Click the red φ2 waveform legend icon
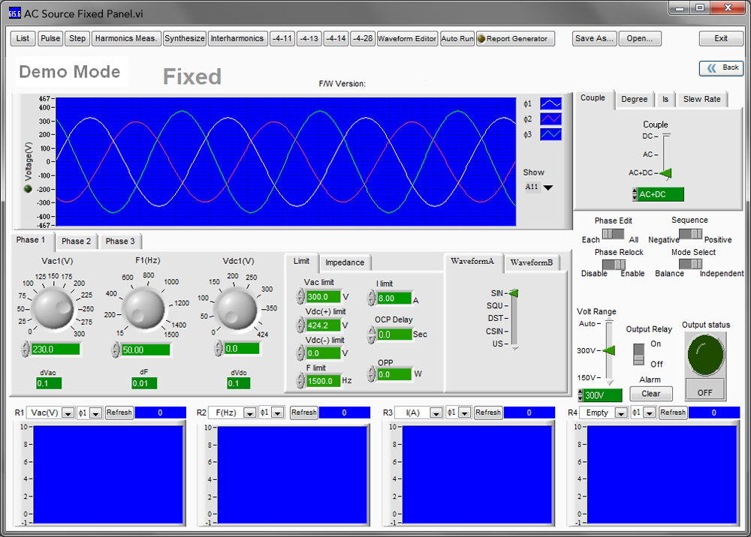The image size is (751, 537). point(550,119)
